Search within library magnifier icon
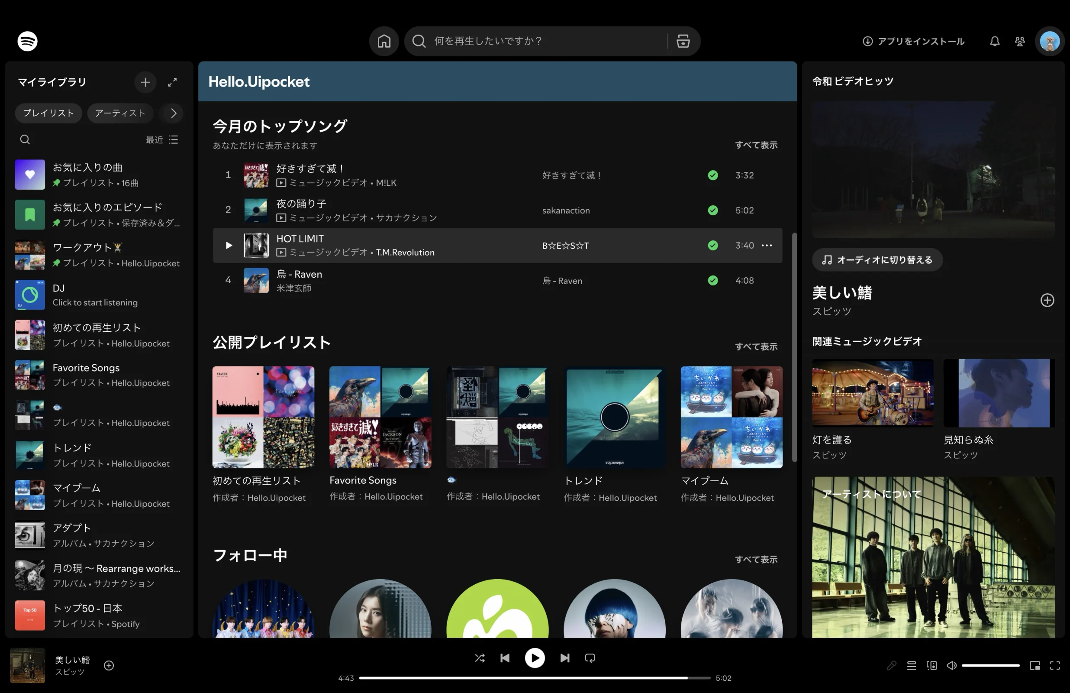1070x693 pixels. click(25, 140)
